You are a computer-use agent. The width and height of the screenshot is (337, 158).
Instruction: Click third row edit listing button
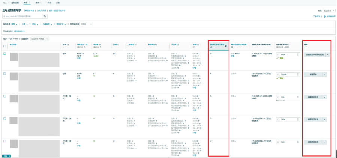[313, 97]
